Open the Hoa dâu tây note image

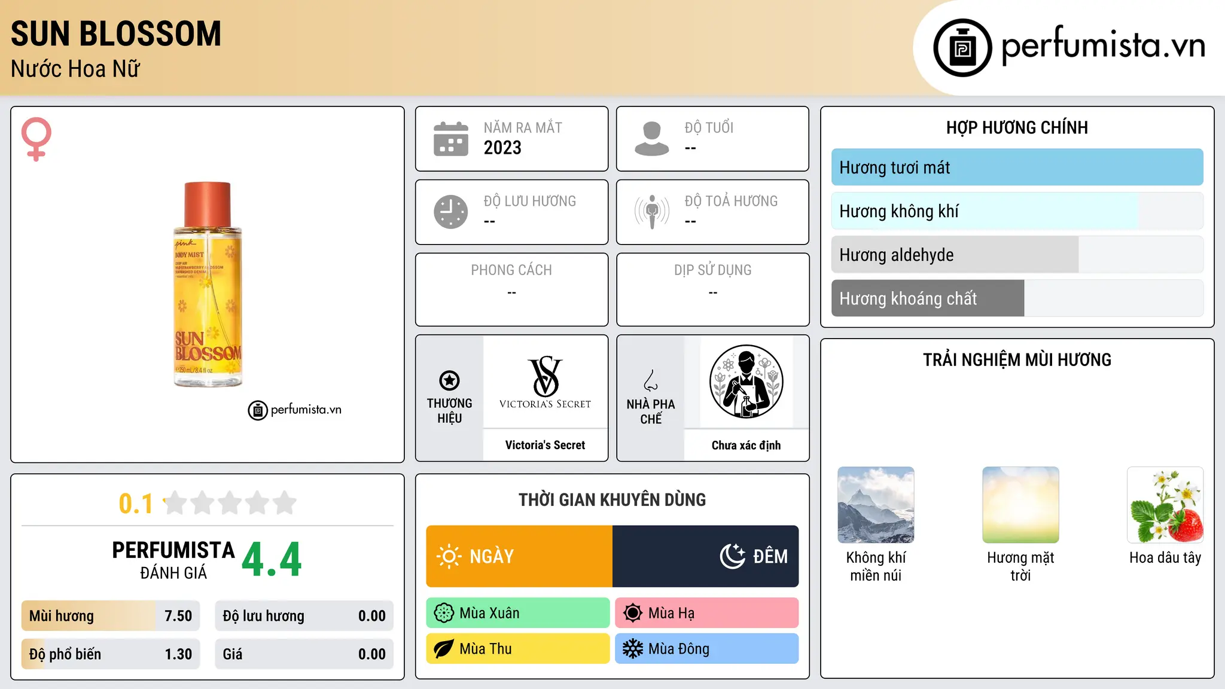1165,505
